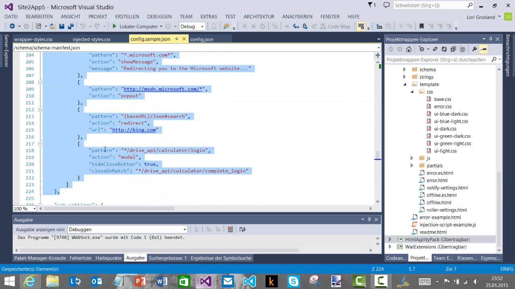Switch to the Fehlerliste tab
The width and height of the screenshot is (515, 289).
point(80,258)
